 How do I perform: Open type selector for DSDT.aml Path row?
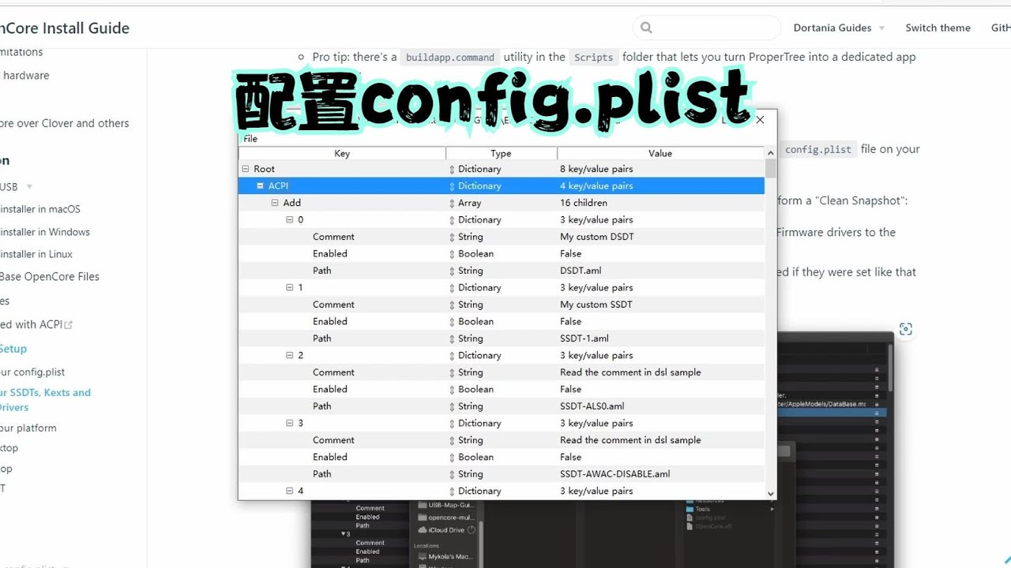(x=453, y=271)
